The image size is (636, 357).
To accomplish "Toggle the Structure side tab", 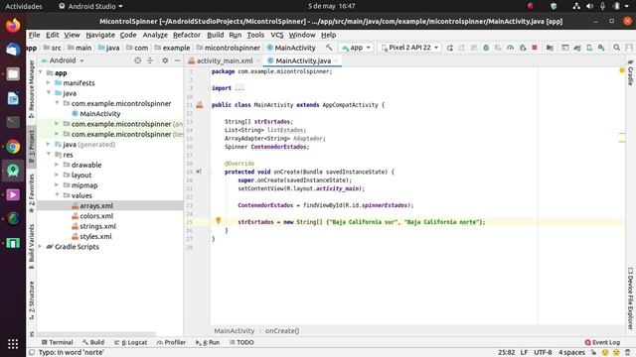I will click(x=31, y=300).
